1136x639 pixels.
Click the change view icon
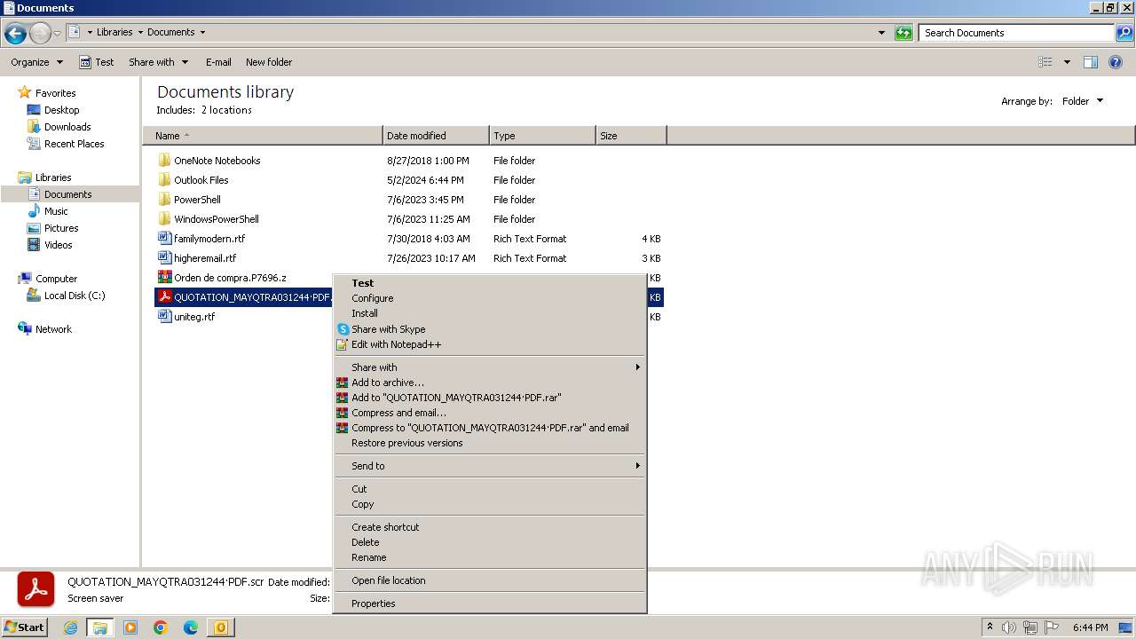1045,62
